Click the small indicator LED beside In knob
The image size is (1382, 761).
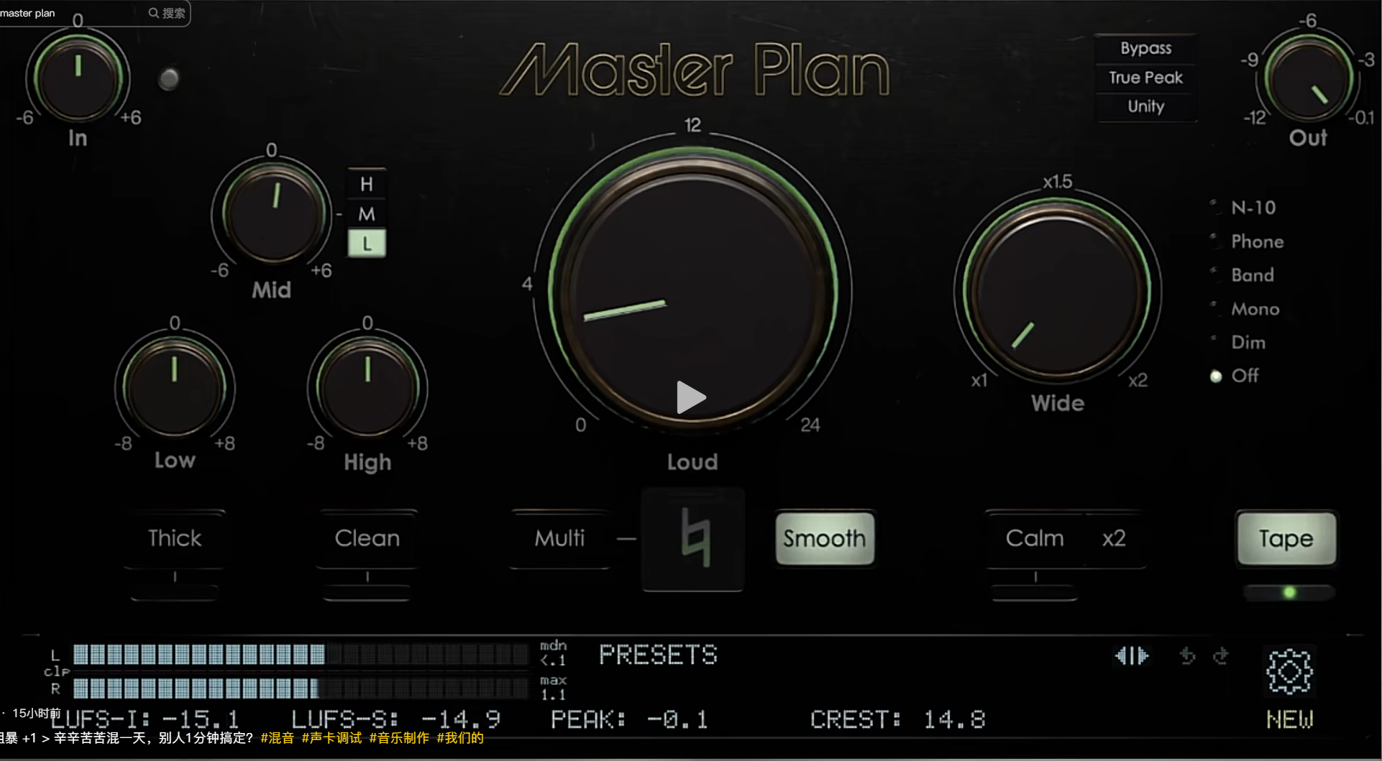point(169,79)
